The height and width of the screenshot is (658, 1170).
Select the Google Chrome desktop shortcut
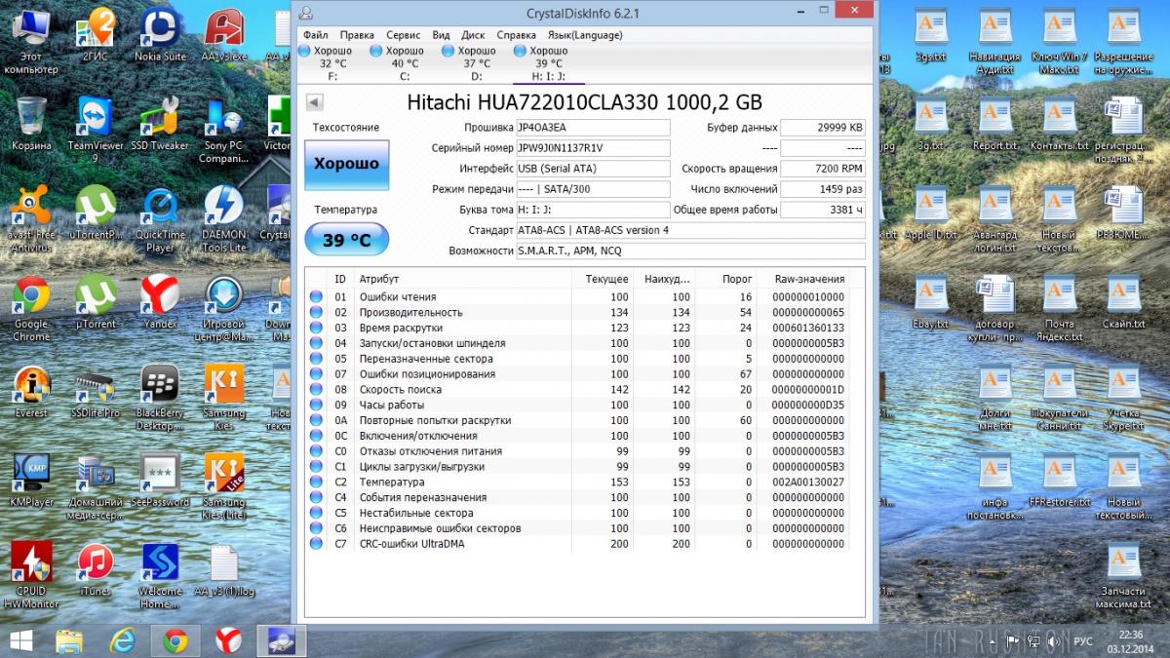(x=31, y=309)
